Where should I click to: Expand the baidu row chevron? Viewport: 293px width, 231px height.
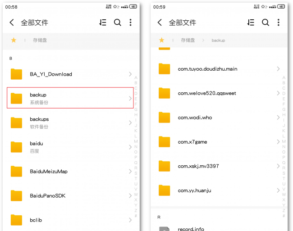pos(130,147)
